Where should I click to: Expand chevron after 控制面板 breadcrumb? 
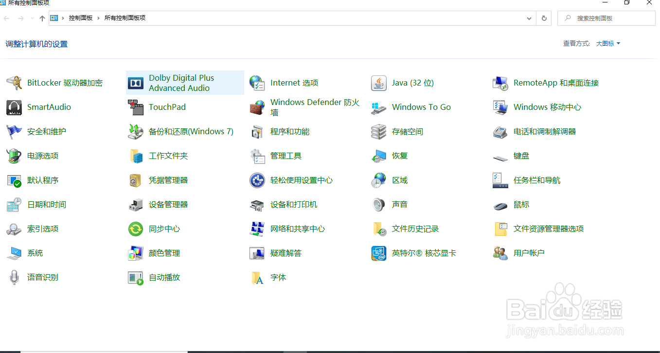point(99,18)
